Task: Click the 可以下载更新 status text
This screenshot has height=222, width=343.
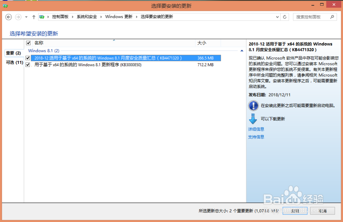Action: [273, 119]
